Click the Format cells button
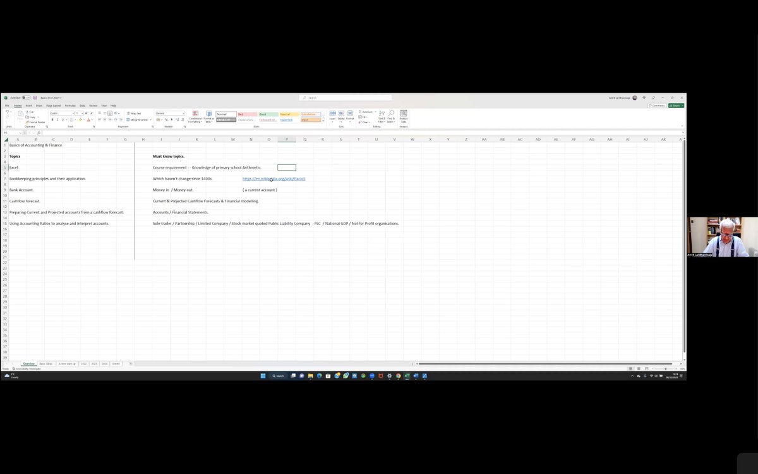 point(350,116)
